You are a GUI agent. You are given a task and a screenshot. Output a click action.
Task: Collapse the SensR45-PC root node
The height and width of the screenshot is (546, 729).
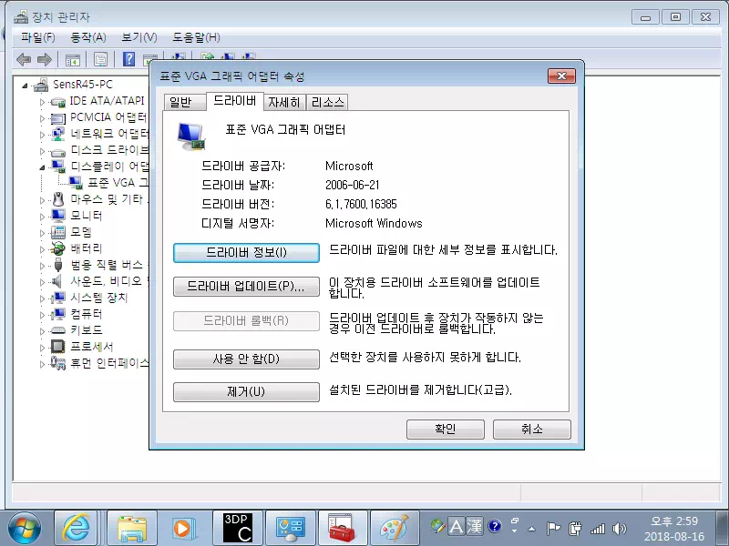(x=26, y=86)
